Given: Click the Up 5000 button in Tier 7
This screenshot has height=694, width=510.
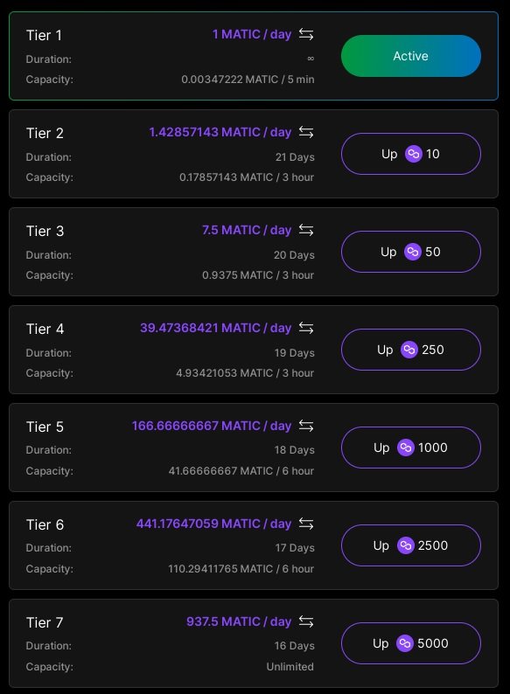Looking at the screenshot, I should [x=411, y=643].
